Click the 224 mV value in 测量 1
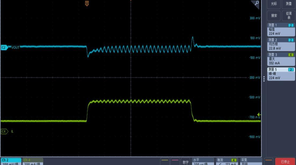 coord(275,34)
